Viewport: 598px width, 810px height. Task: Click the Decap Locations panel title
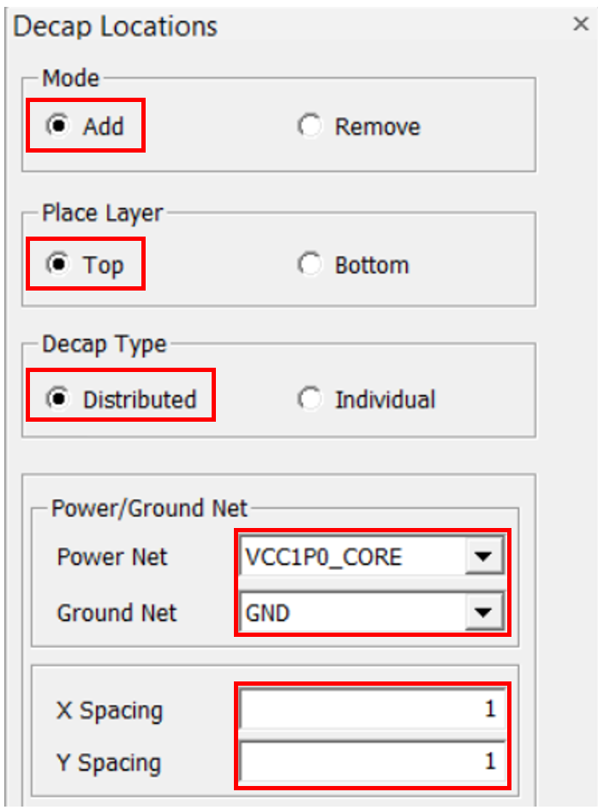point(116,27)
